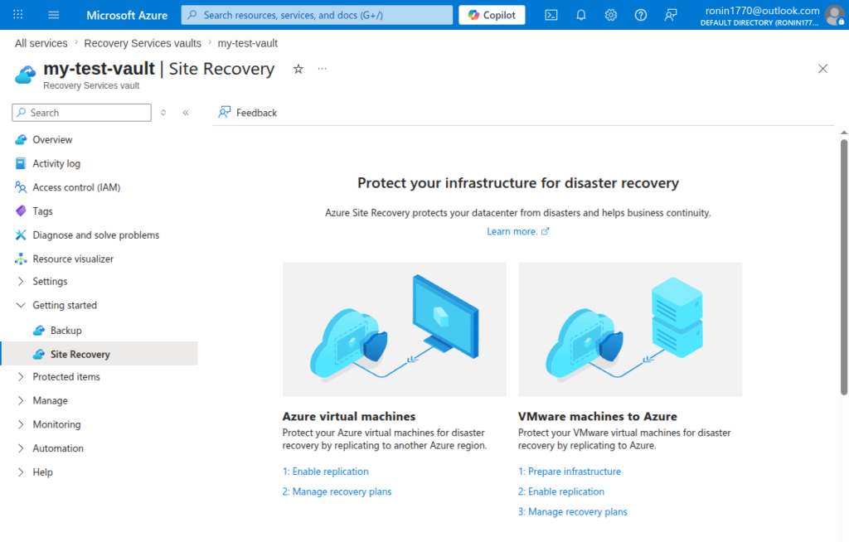Favorite the vault with the star icon
Screen dimensions: 849x542
(298, 69)
